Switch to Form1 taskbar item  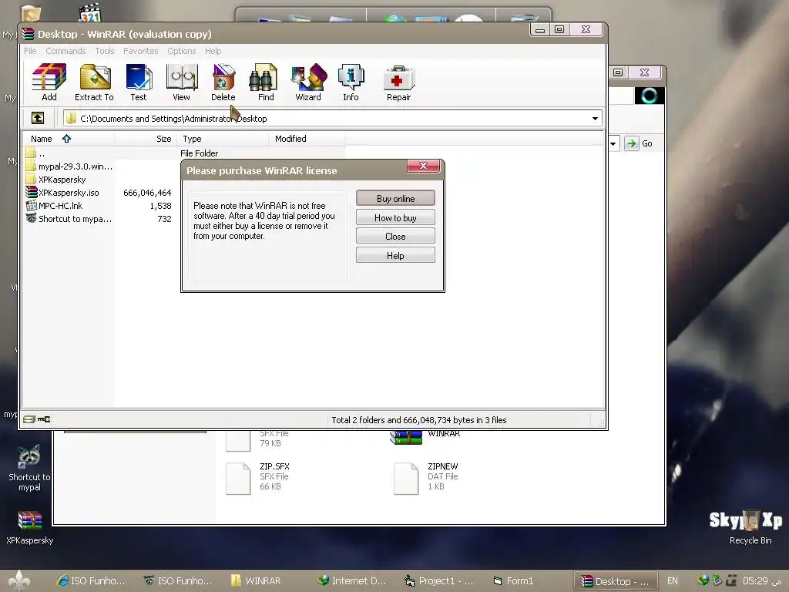pos(513,581)
